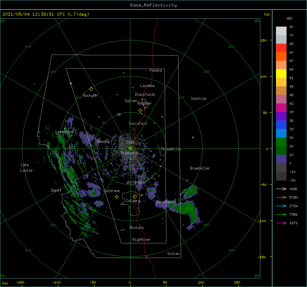Click the Drumheller city label
The width and height of the screenshot is (307, 287).
(x=200, y=168)
